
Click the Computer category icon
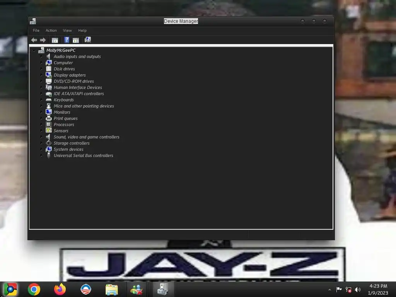48,63
